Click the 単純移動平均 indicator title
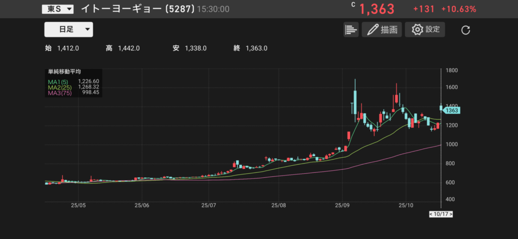518x239 pixels. pos(64,73)
